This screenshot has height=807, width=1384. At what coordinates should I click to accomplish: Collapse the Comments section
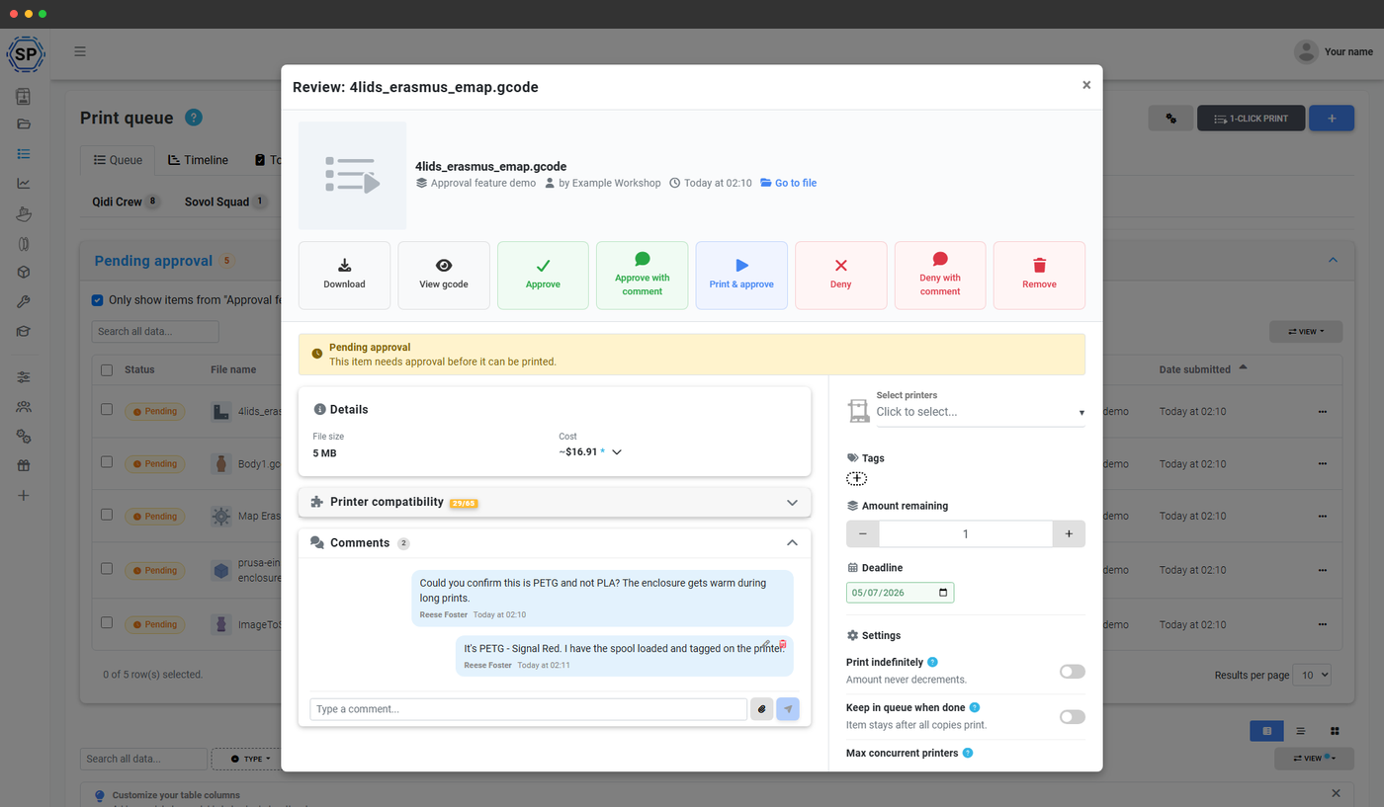click(x=792, y=542)
